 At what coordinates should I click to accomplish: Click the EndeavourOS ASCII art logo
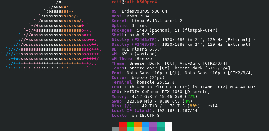click(54, 36)
